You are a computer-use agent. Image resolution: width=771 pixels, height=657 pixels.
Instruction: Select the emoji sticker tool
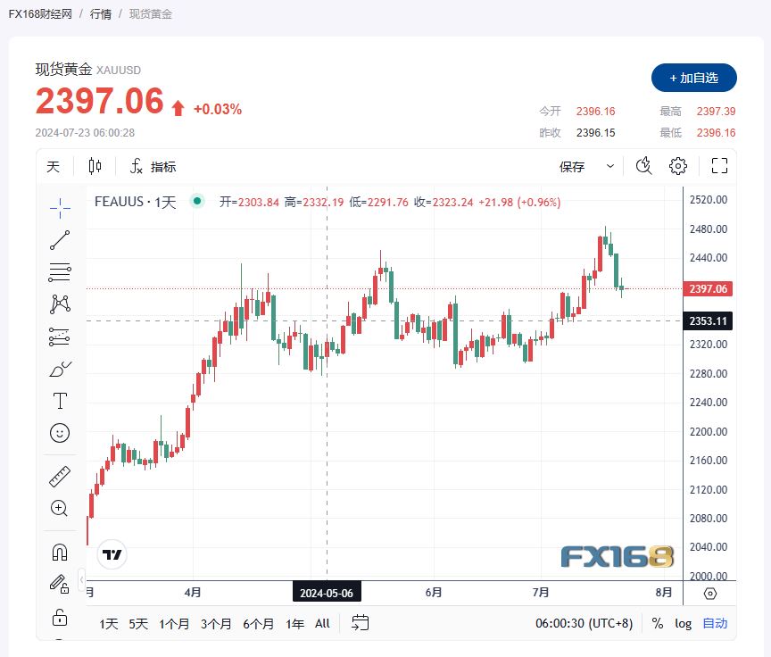coord(60,433)
